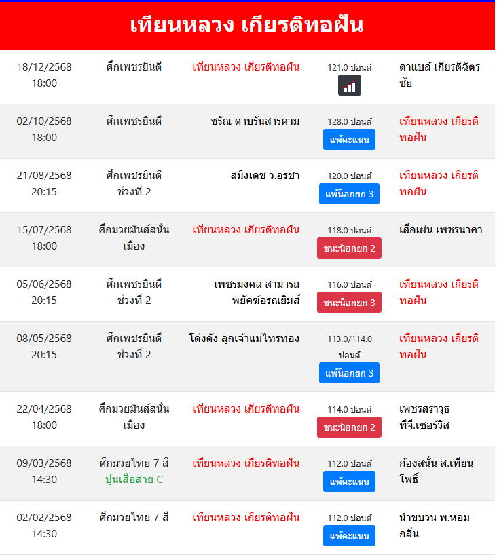Open the stats chart icon for 18/12/2568 fight

point(350,85)
